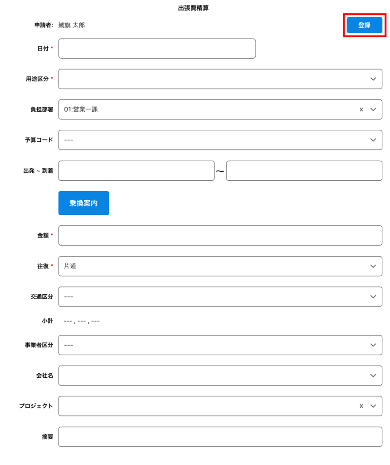Expand the 会社名 dropdown
The height and width of the screenshot is (465, 390).
pyautogui.click(x=220, y=376)
